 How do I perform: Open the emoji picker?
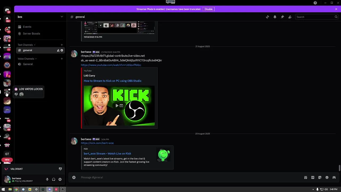(x=327, y=177)
